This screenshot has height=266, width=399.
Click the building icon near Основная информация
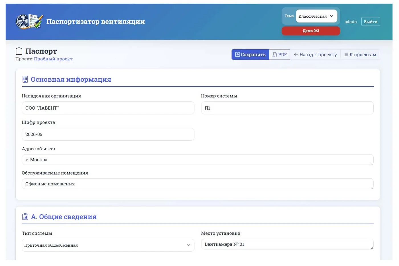[x=25, y=79]
